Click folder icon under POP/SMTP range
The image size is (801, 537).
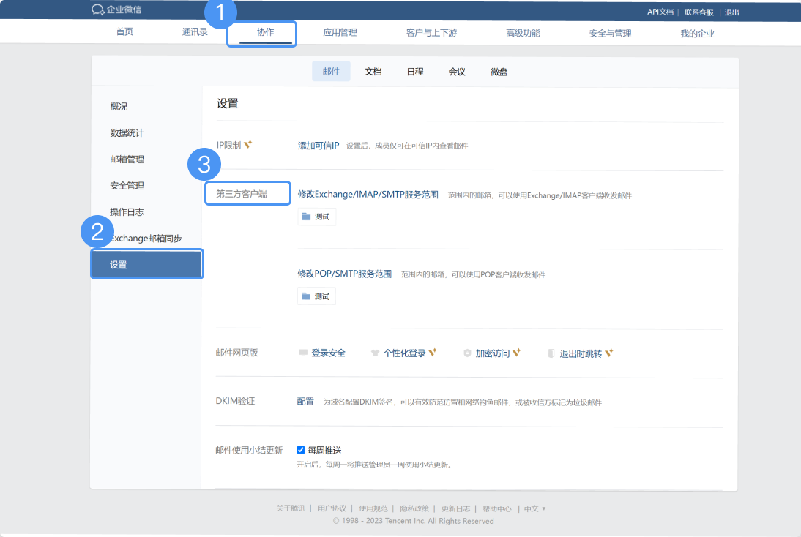click(306, 296)
